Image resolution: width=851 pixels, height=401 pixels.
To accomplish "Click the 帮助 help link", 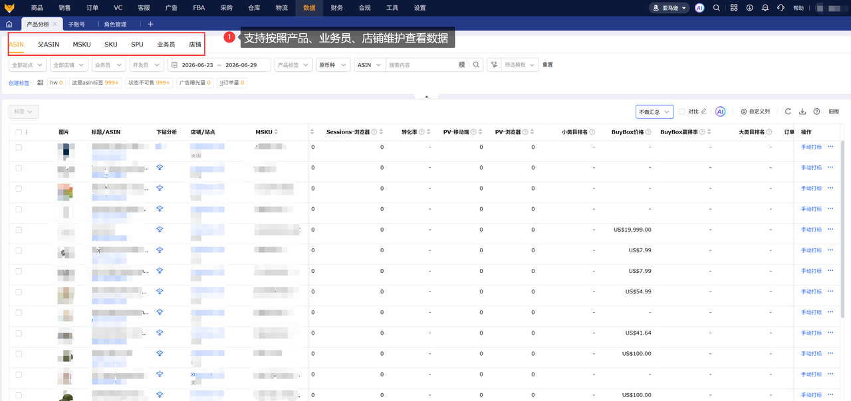I will (798, 8).
